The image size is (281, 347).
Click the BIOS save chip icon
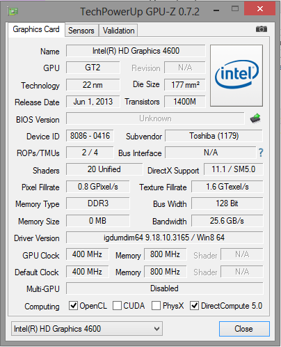[255, 118]
